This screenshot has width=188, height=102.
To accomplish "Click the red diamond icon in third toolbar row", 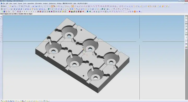I will [x=83, y=12].
